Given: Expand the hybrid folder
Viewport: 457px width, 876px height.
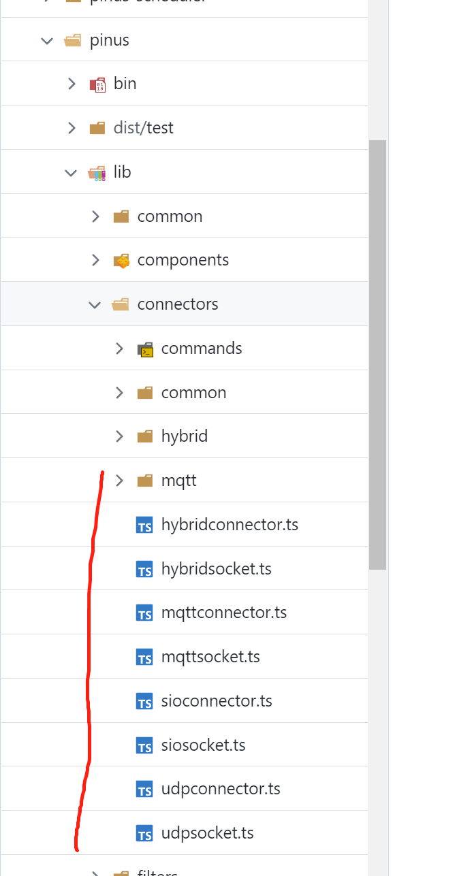Looking at the screenshot, I should coord(119,436).
